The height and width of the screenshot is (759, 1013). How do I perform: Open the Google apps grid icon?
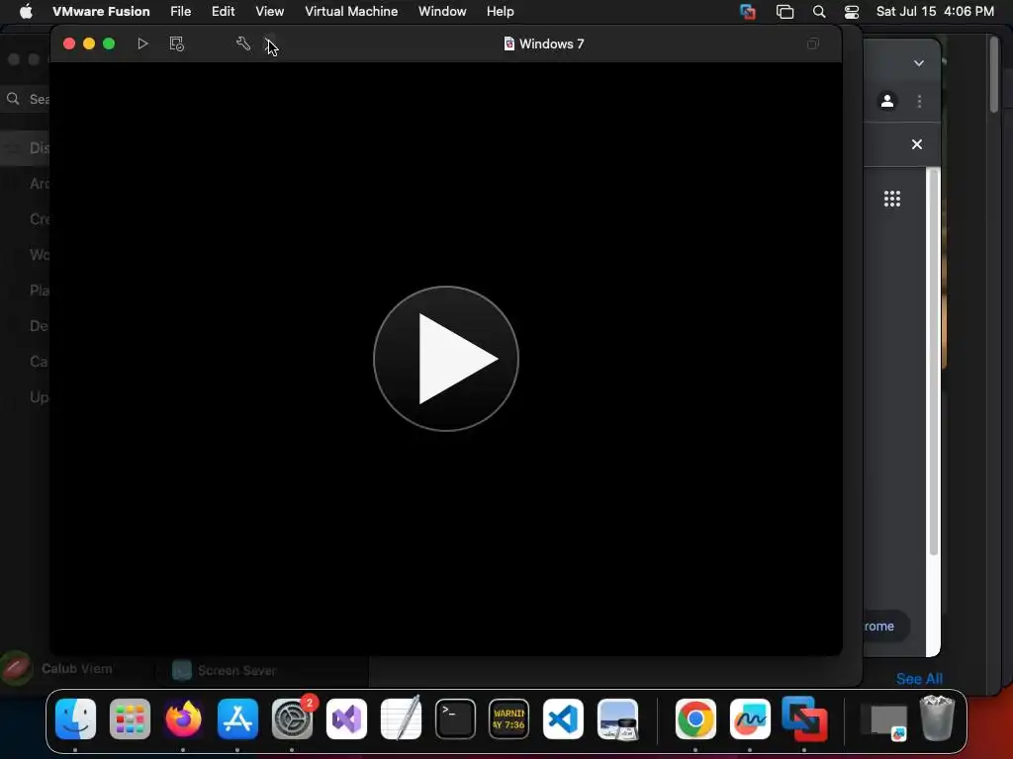pyautogui.click(x=892, y=199)
